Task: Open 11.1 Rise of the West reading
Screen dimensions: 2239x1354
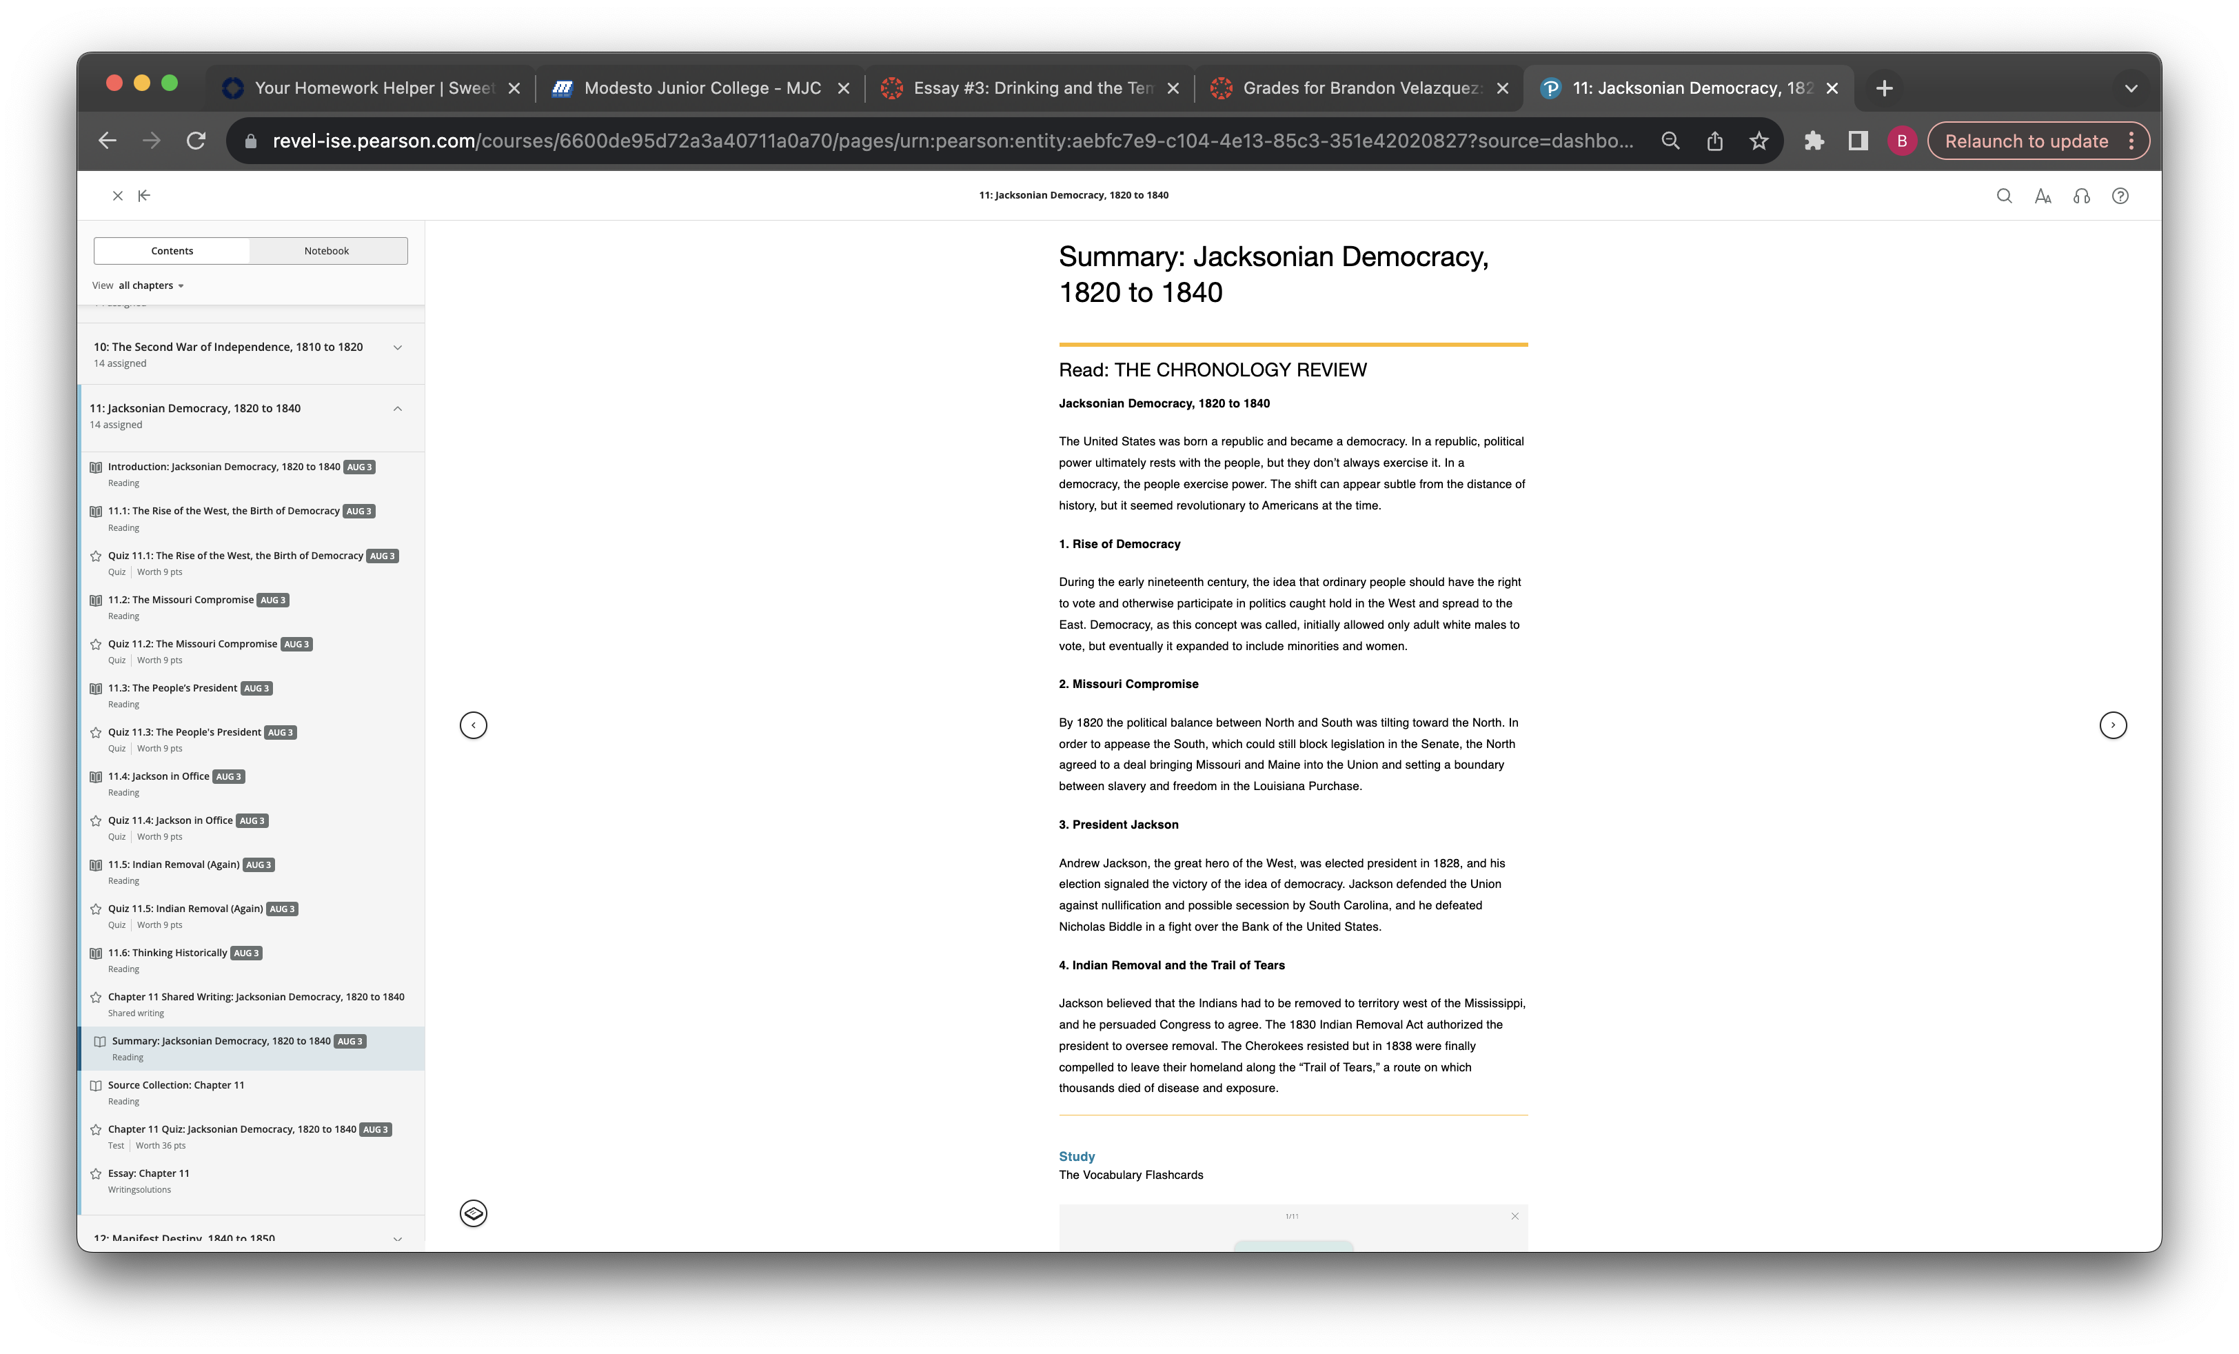Action: (x=223, y=511)
